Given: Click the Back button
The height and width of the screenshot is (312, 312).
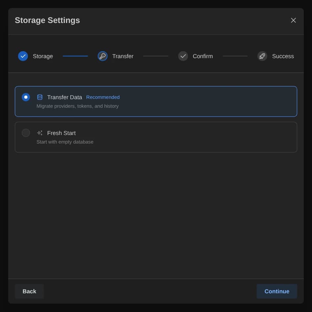Looking at the screenshot, I should pyautogui.click(x=30, y=291).
